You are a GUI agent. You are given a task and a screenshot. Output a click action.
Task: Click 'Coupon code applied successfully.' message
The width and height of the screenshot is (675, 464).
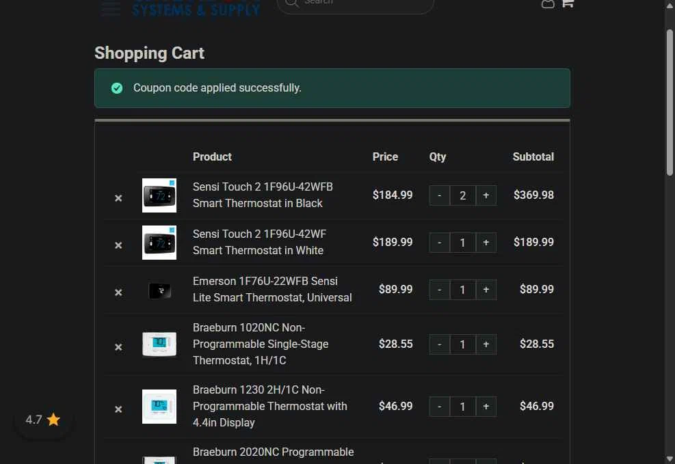tap(217, 87)
